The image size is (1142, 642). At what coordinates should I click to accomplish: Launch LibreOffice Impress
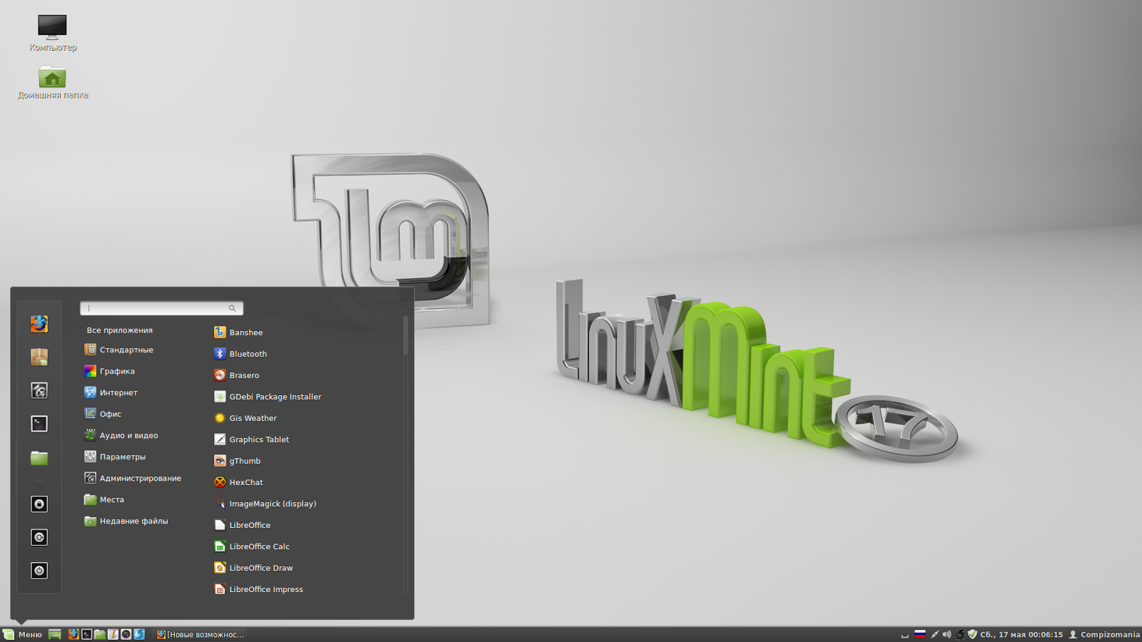click(x=258, y=589)
